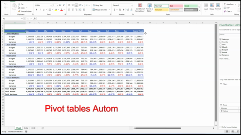Click the Cut scissors button
This screenshot has height=135, width=241.
tap(21, 4)
